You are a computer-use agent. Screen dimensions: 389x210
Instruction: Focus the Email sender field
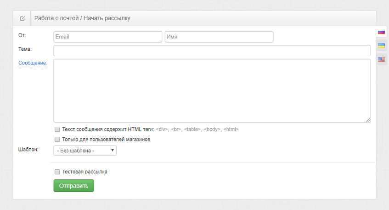pyautogui.click(x=107, y=37)
